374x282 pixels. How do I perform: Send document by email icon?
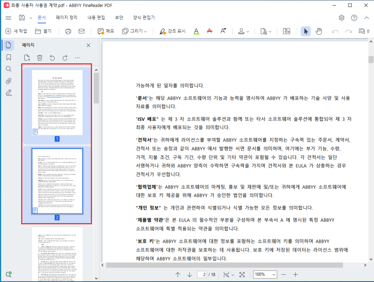click(x=82, y=31)
